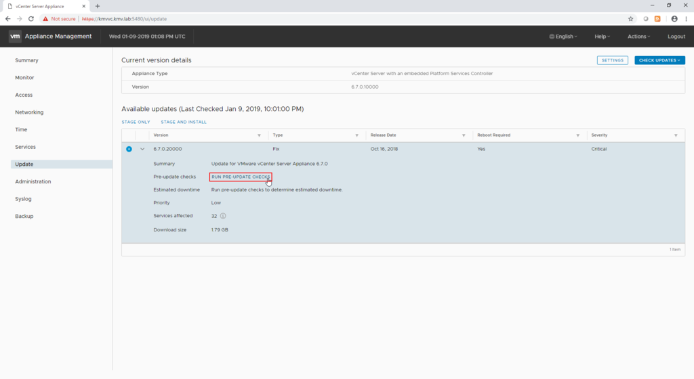The width and height of the screenshot is (694, 379).
Task: Open a new browser tab
Action: pyautogui.click(x=98, y=6)
